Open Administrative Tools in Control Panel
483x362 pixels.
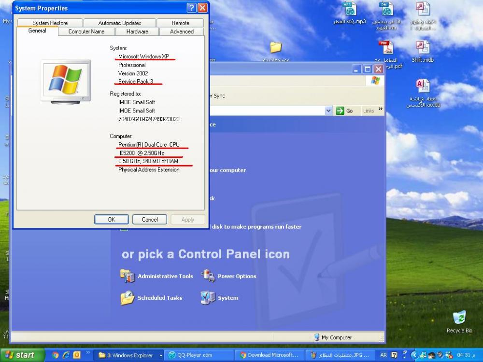157,276
